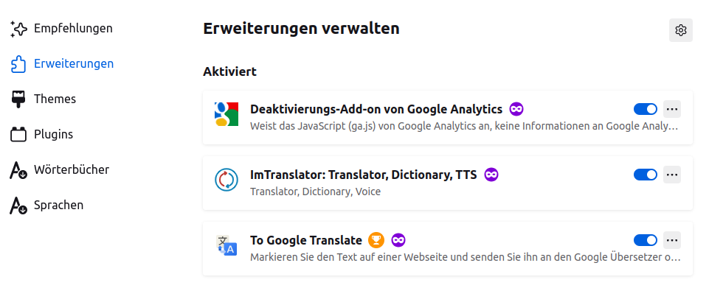Click the purple private browsing badge beside ImTranslator
Screen dimensions: 709x288
(491, 175)
